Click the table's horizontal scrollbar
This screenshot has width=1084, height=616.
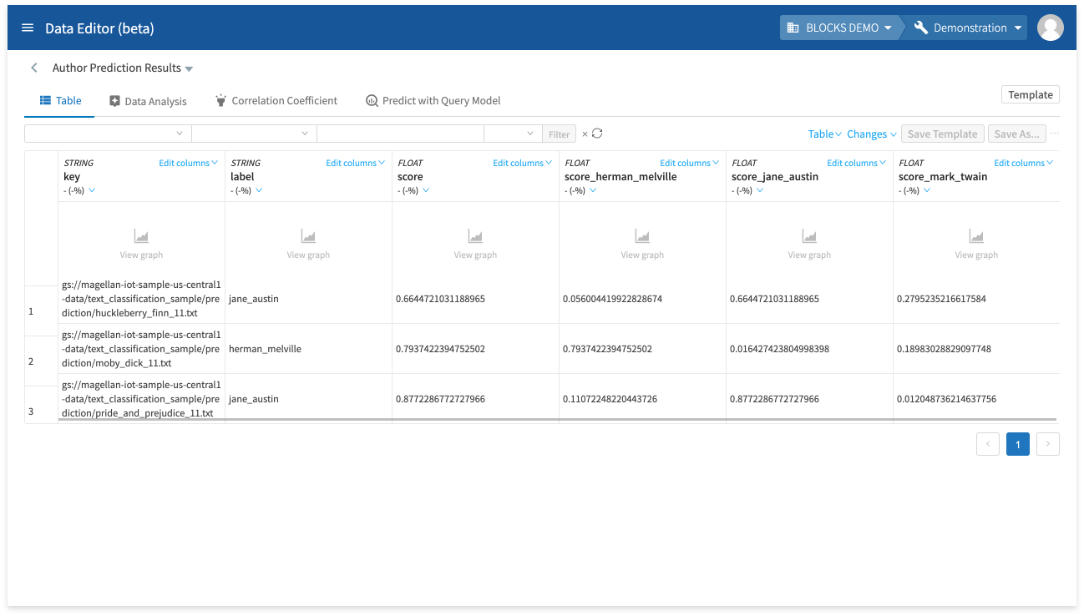point(557,419)
